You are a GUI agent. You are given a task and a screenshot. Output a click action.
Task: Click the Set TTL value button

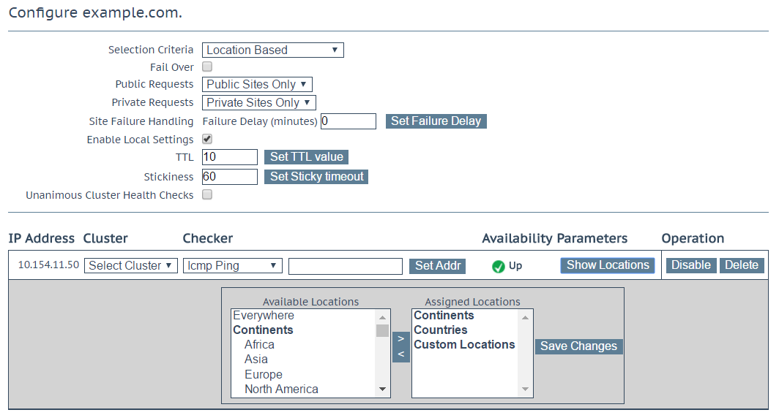[307, 156]
